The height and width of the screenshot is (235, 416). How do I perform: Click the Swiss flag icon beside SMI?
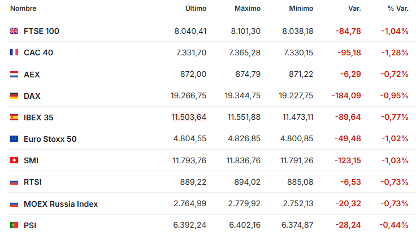pyautogui.click(x=14, y=160)
